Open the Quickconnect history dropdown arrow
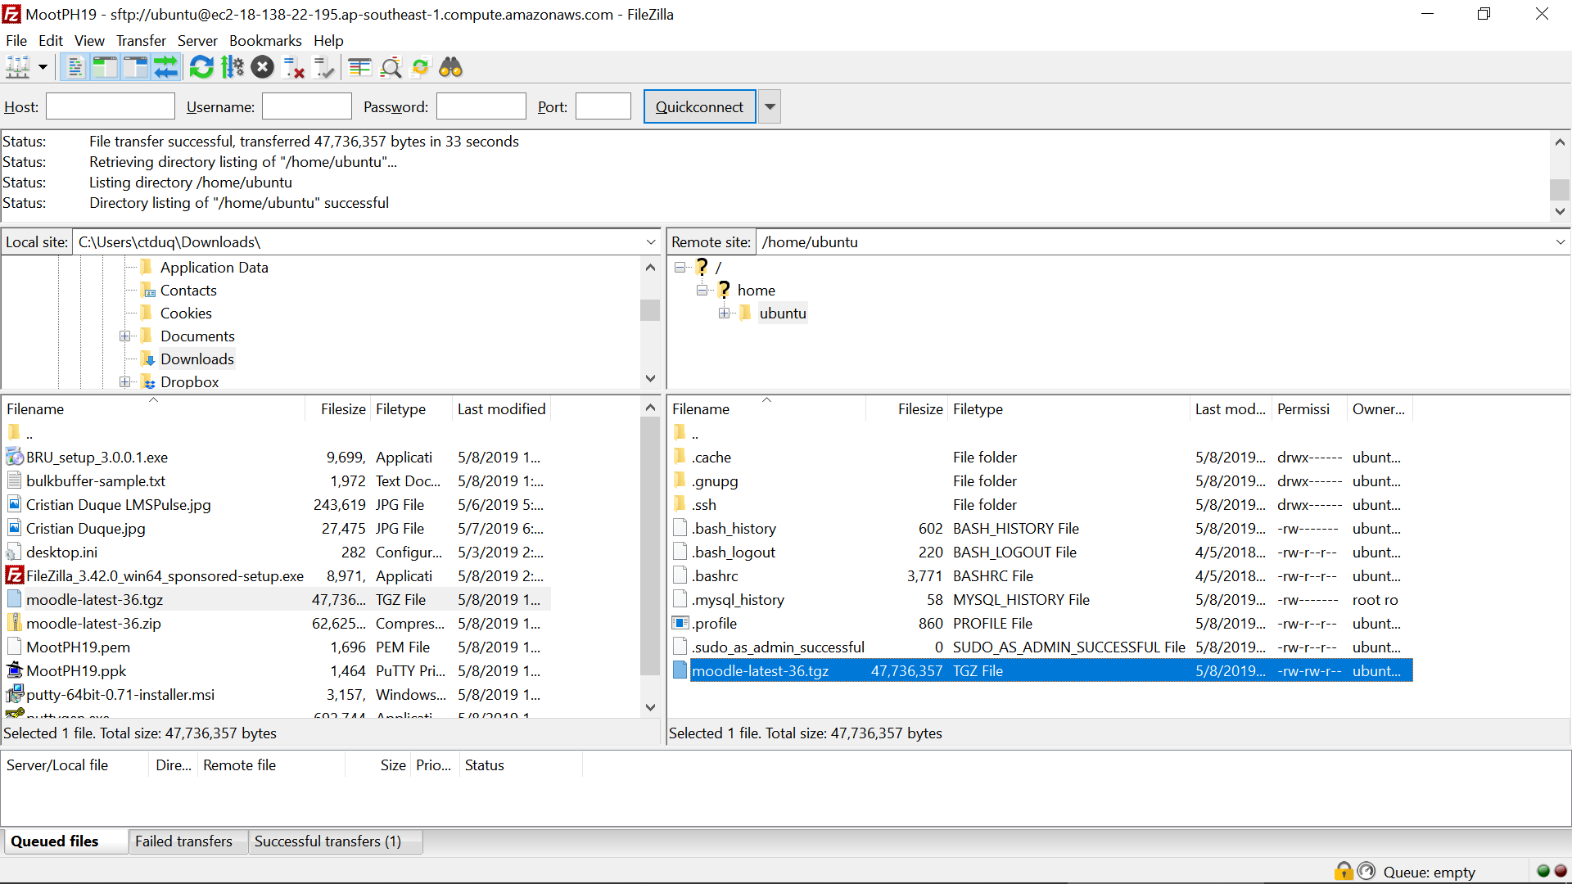 [769, 106]
